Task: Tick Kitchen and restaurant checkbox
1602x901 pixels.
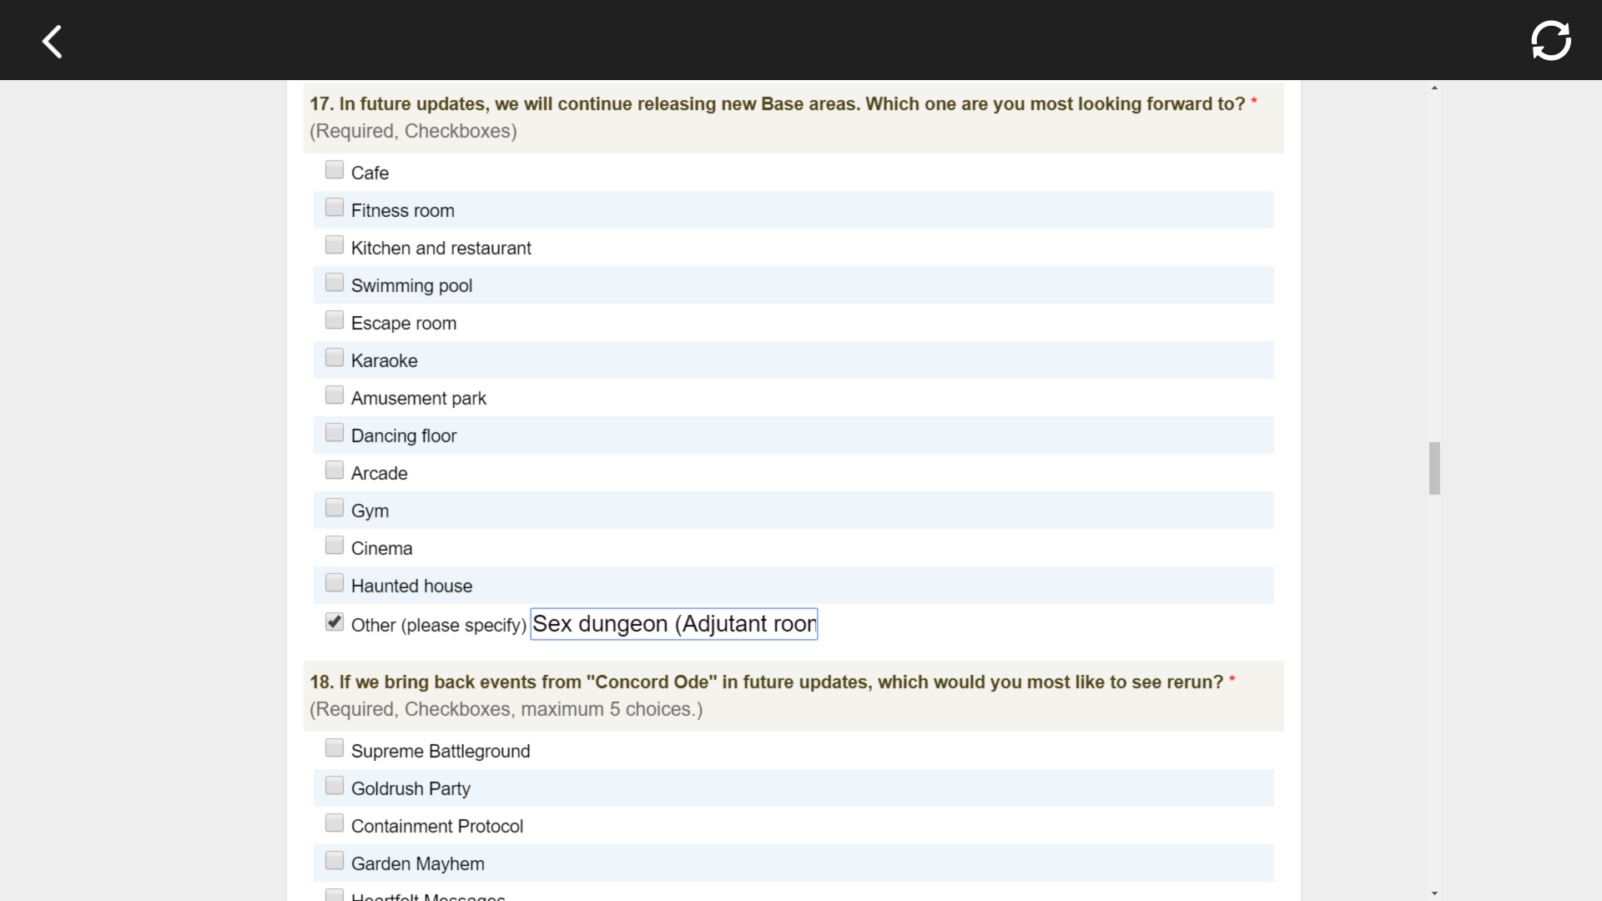Action: [335, 245]
